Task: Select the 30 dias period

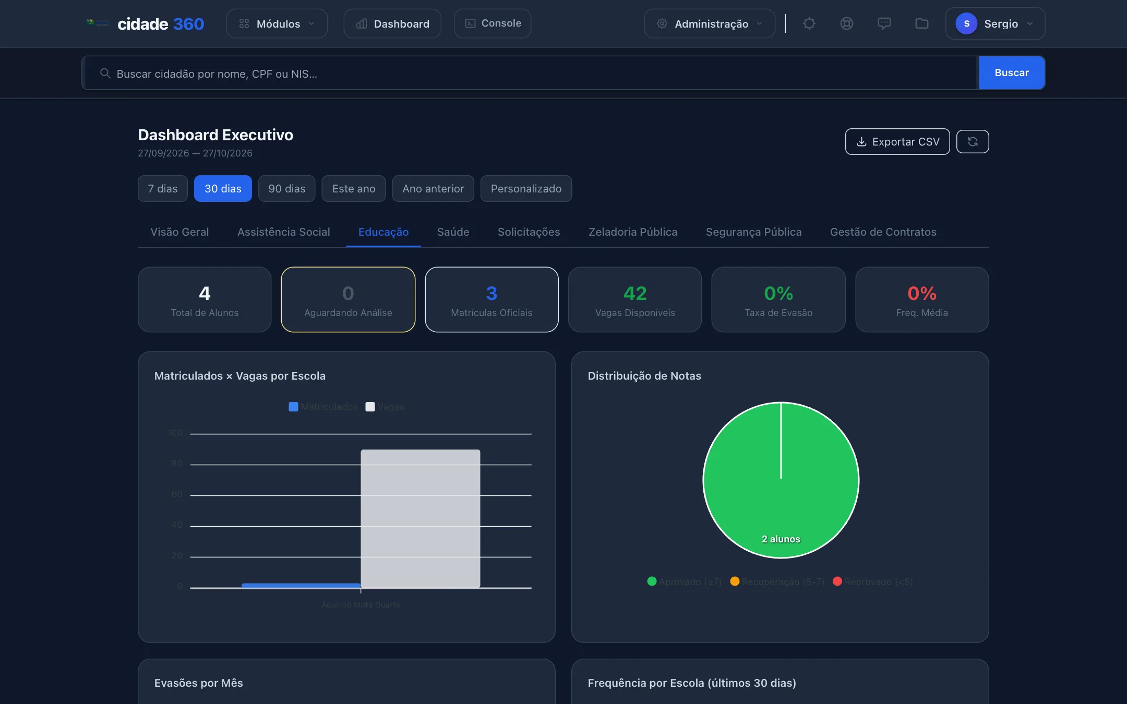Action: click(x=223, y=188)
